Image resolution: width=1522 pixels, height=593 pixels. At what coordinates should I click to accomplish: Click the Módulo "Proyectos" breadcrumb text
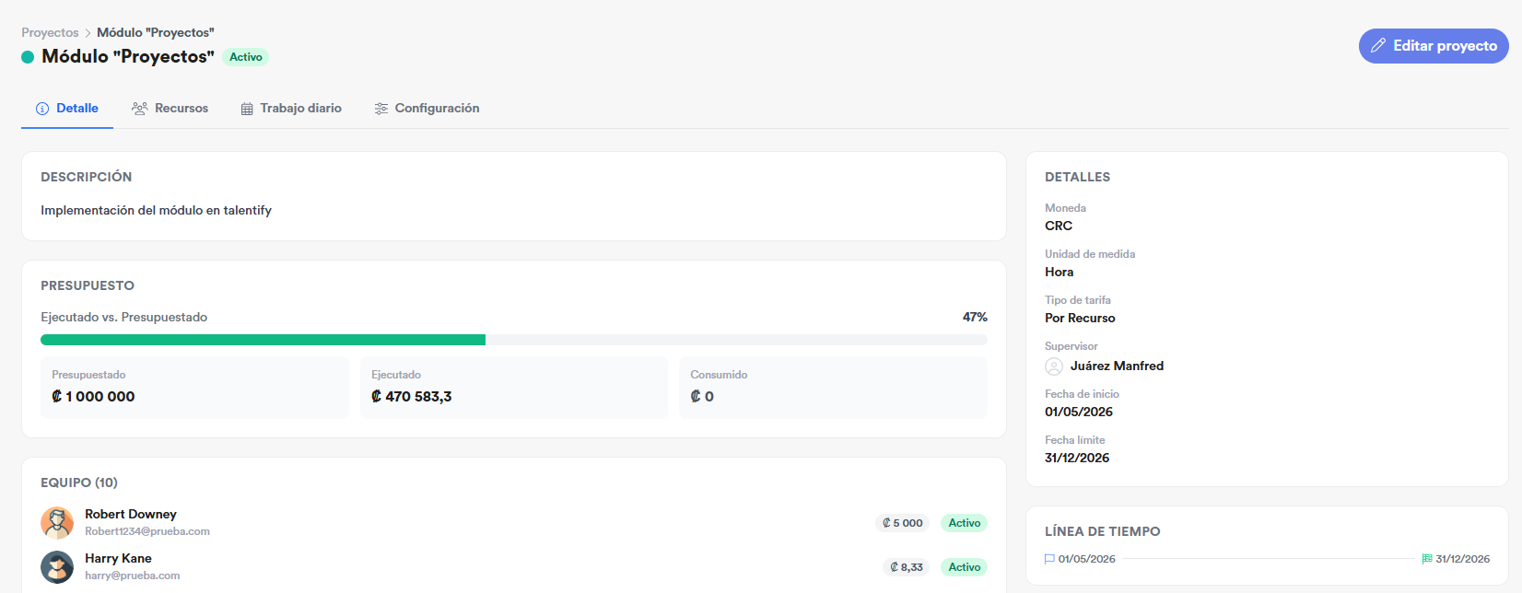click(156, 32)
